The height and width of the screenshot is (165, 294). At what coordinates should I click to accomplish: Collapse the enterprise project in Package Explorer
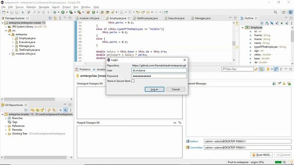coord(2,23)
